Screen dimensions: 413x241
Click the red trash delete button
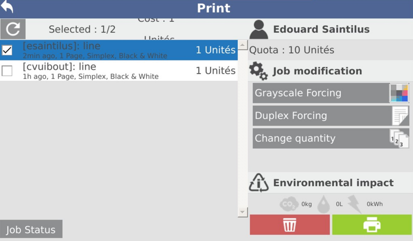[x=290, y=225]
